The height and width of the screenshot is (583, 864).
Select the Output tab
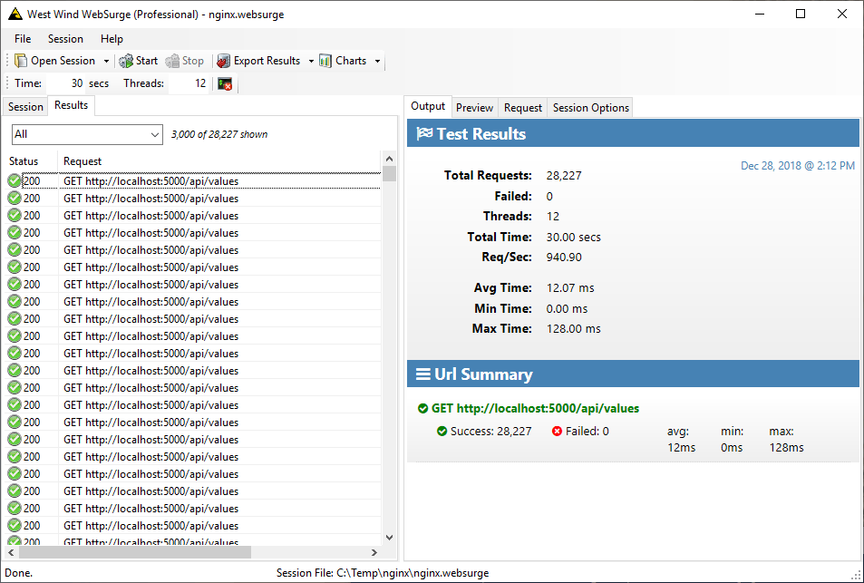pyautogui.click(x=428, y=106)
